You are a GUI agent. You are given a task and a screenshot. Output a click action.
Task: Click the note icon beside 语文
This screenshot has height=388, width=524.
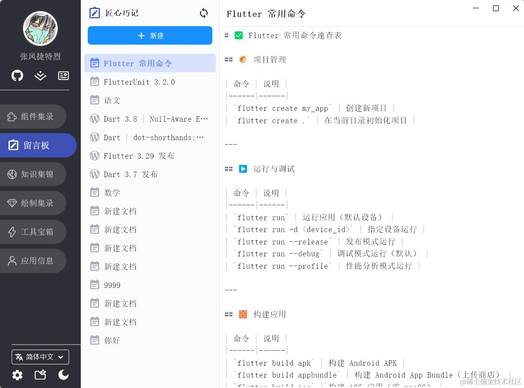[x=95, y=100]
